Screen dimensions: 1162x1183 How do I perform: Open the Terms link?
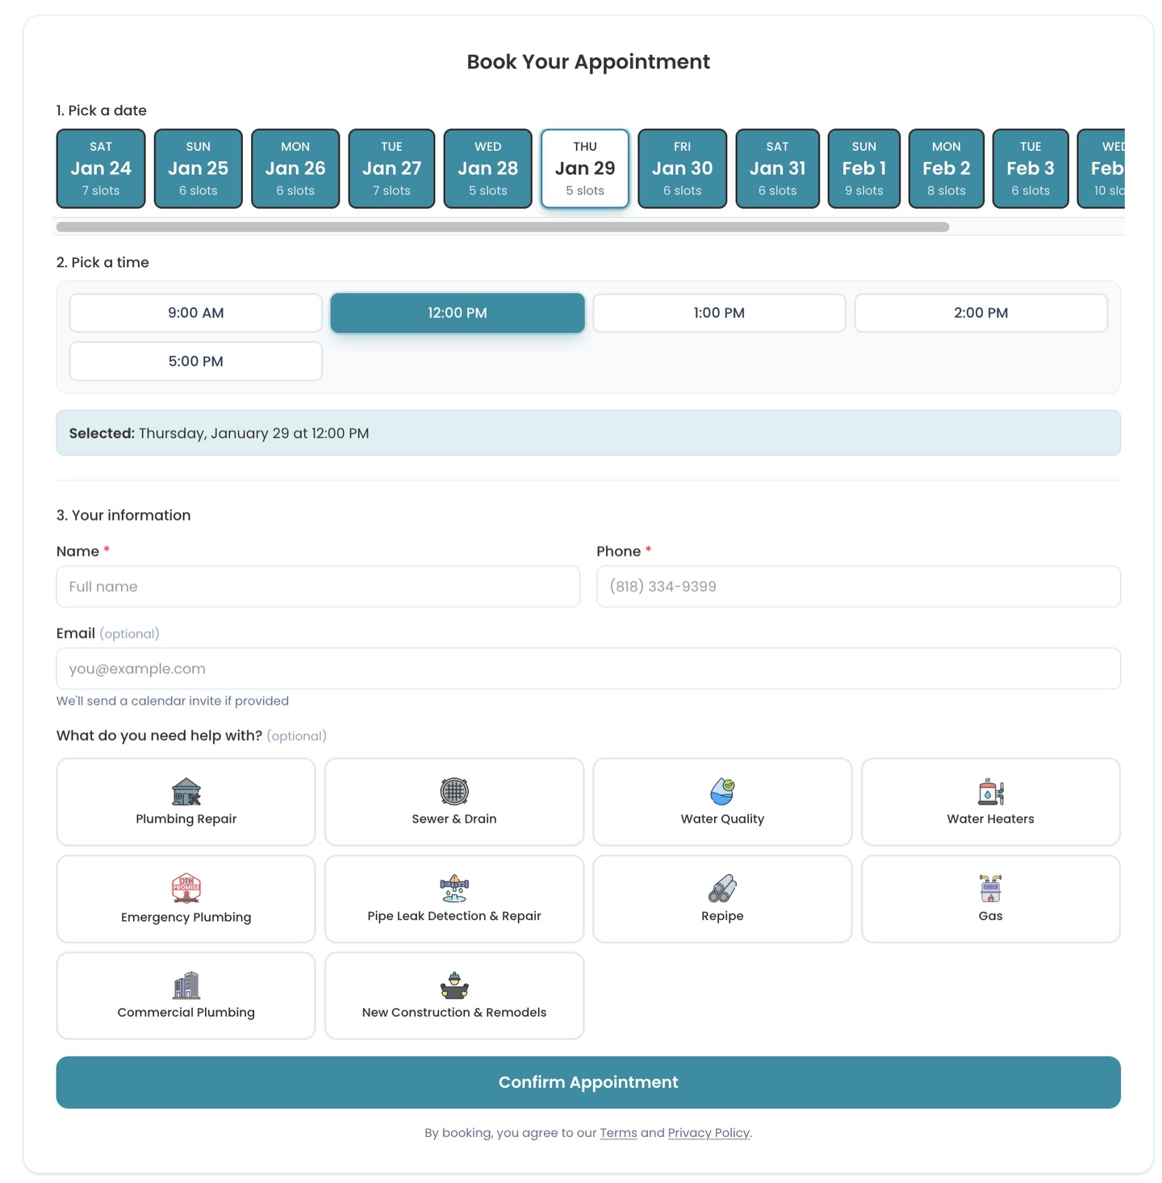pyautogui.click(x=618, y=1133)
